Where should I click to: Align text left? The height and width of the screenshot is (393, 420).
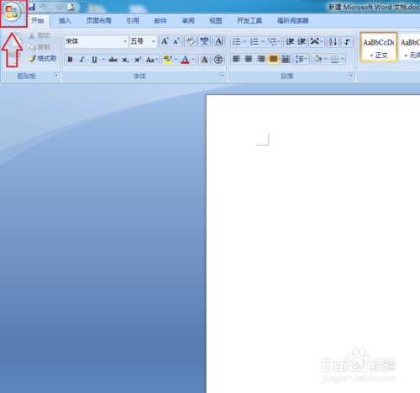pyautogui.click(x=237, y=59)
